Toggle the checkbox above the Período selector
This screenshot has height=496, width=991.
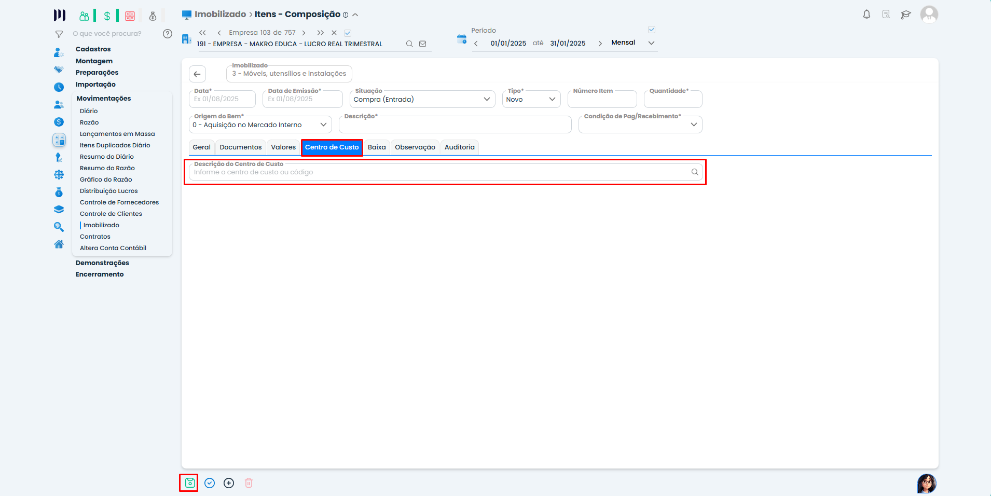(x=652, y=30)
